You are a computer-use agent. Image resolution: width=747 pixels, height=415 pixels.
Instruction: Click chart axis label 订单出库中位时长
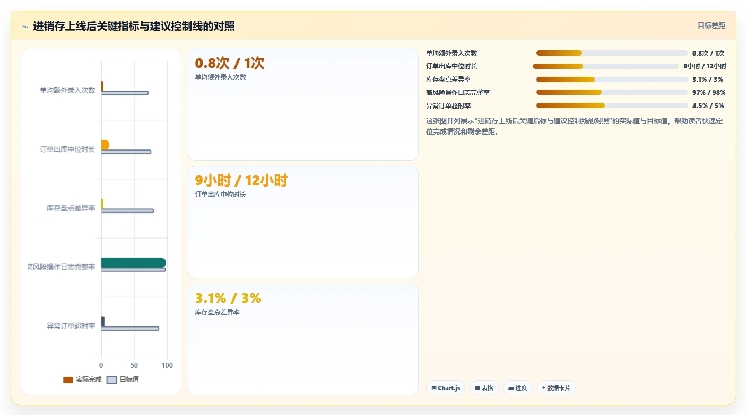click(x=67, y=149)
